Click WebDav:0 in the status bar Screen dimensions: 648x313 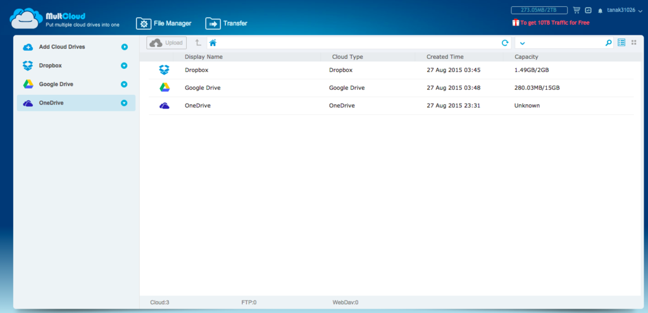(346, 303)
